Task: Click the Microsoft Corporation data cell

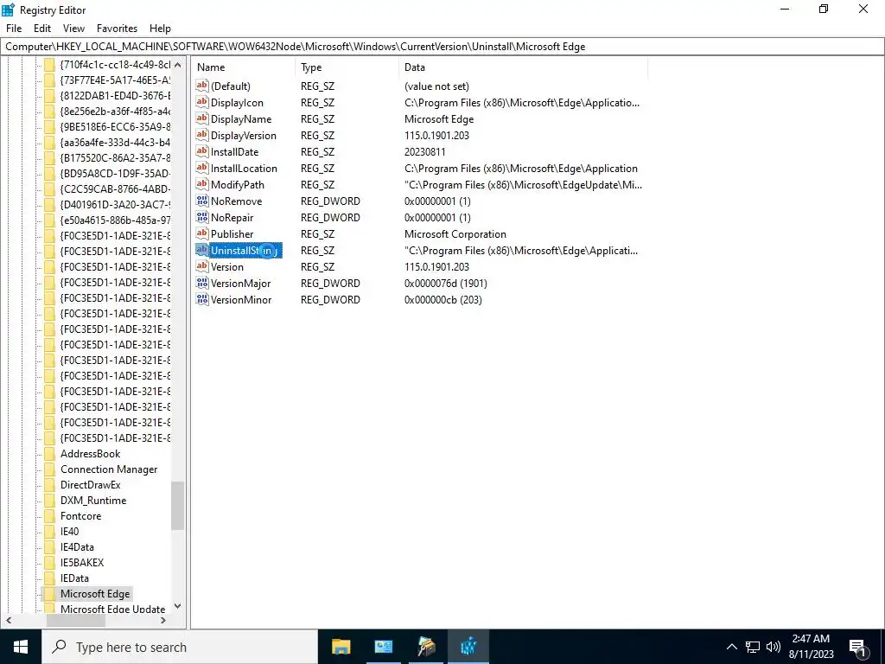Action: tap(455, 233)
